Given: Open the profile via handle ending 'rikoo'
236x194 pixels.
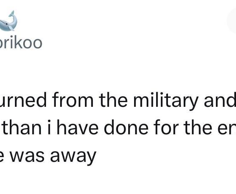Looking at the screenshot, I should (21, 43).
